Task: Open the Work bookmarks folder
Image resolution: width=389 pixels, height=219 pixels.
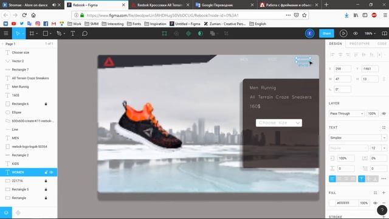Action: 74,24
